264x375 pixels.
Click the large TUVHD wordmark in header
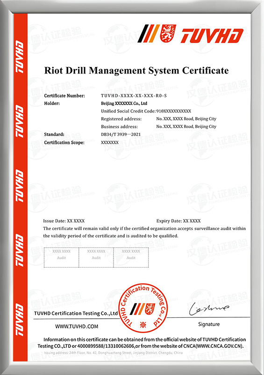(212, 36)
